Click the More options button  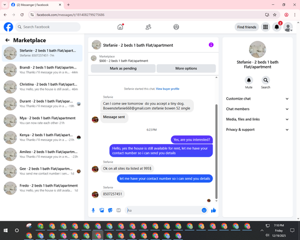tap(186, 68)
